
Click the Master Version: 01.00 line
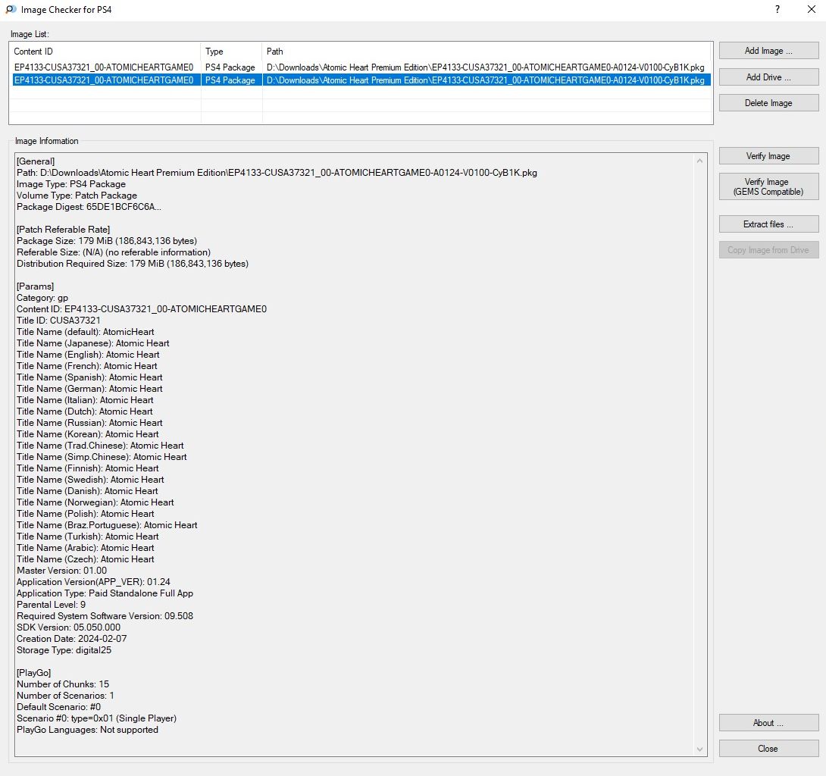coord(61,571)
